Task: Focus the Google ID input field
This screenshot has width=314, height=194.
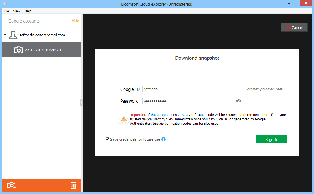Action: click(x=193, y=89)
